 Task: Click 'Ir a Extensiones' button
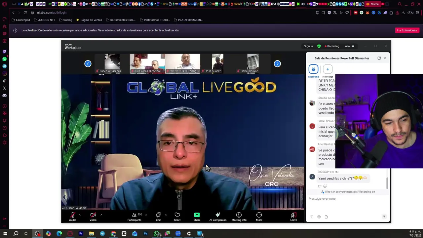(407, 30)
